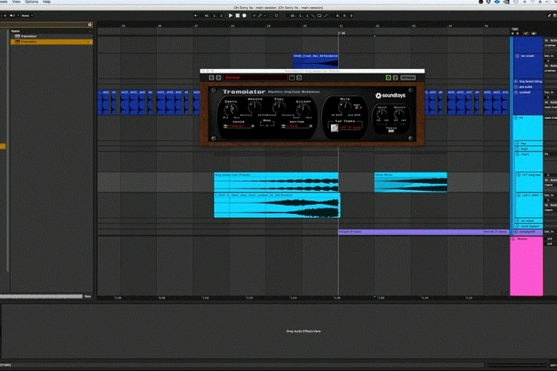
Task: Select the Crash Rev rendered clip
Action: pos(316,61)
